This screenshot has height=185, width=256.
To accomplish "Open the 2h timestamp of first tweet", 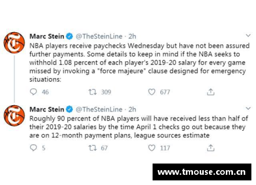I will [132, 36].
